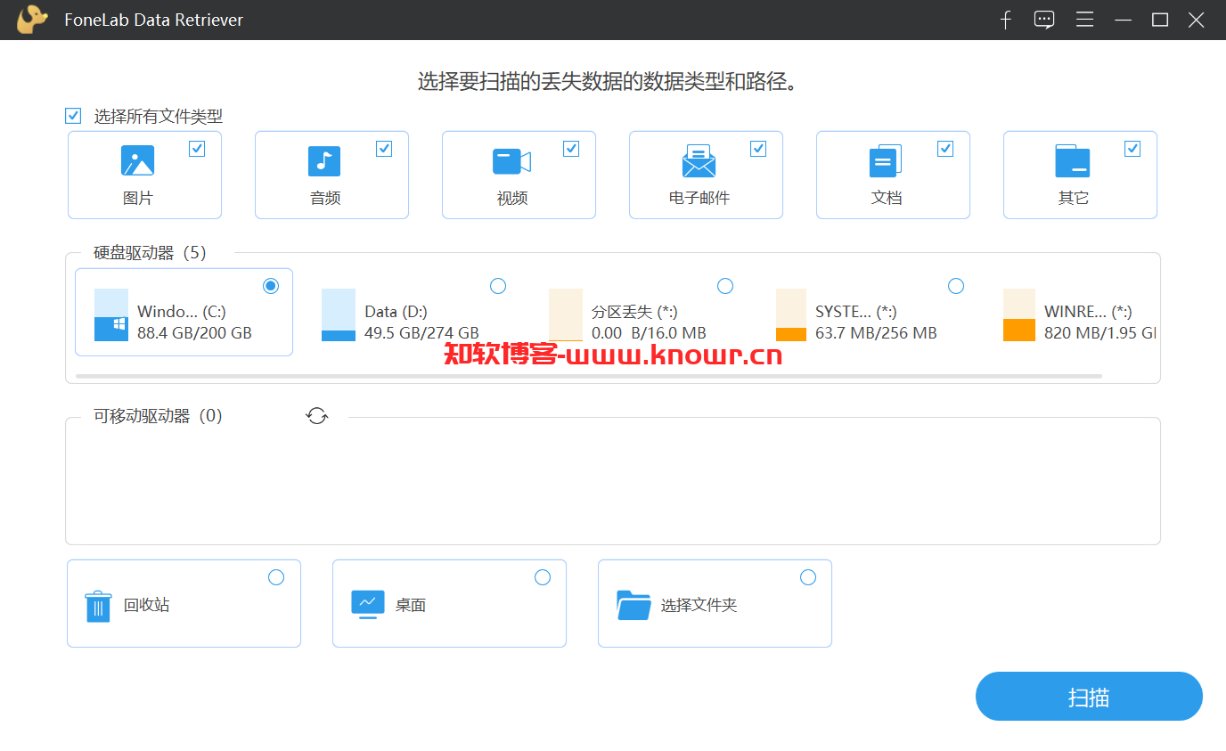Uncheck the 电子邮件 file type checkbox
1226x751 pixels.
pyautogui.click(x=758, y=149)
